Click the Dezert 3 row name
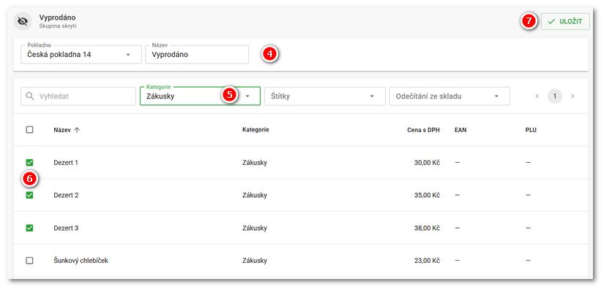This screenshot has width=601, height=287. coord(66,228)
